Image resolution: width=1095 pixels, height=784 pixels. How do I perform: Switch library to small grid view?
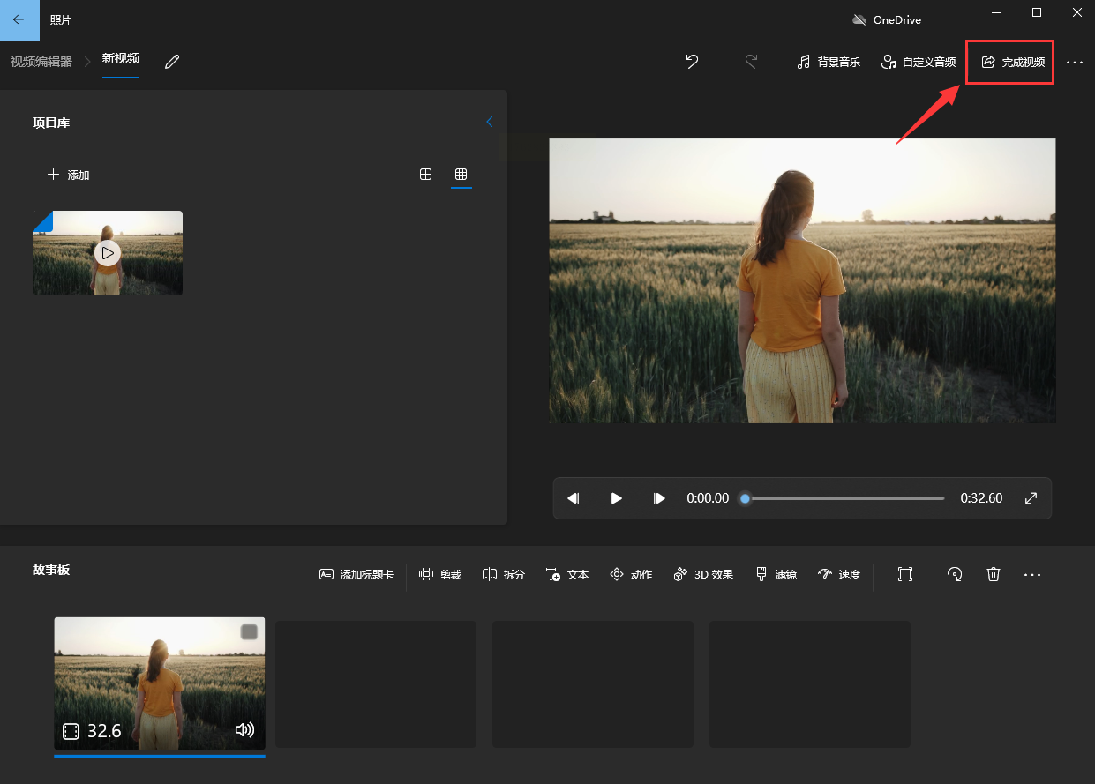pyautogui.click(x=461, y=175)
